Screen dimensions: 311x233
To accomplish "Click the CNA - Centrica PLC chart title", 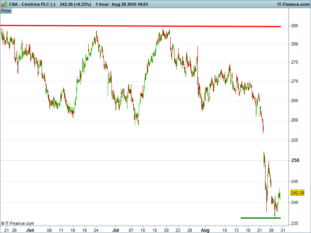I will click(x=28, y=4).
